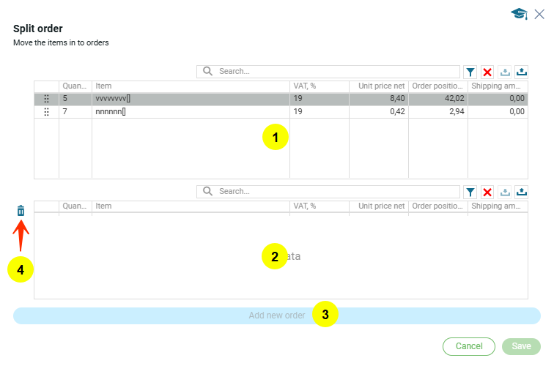Clear filters with red X in upper table
Screen dimensions: 554x366
(487, 72)
